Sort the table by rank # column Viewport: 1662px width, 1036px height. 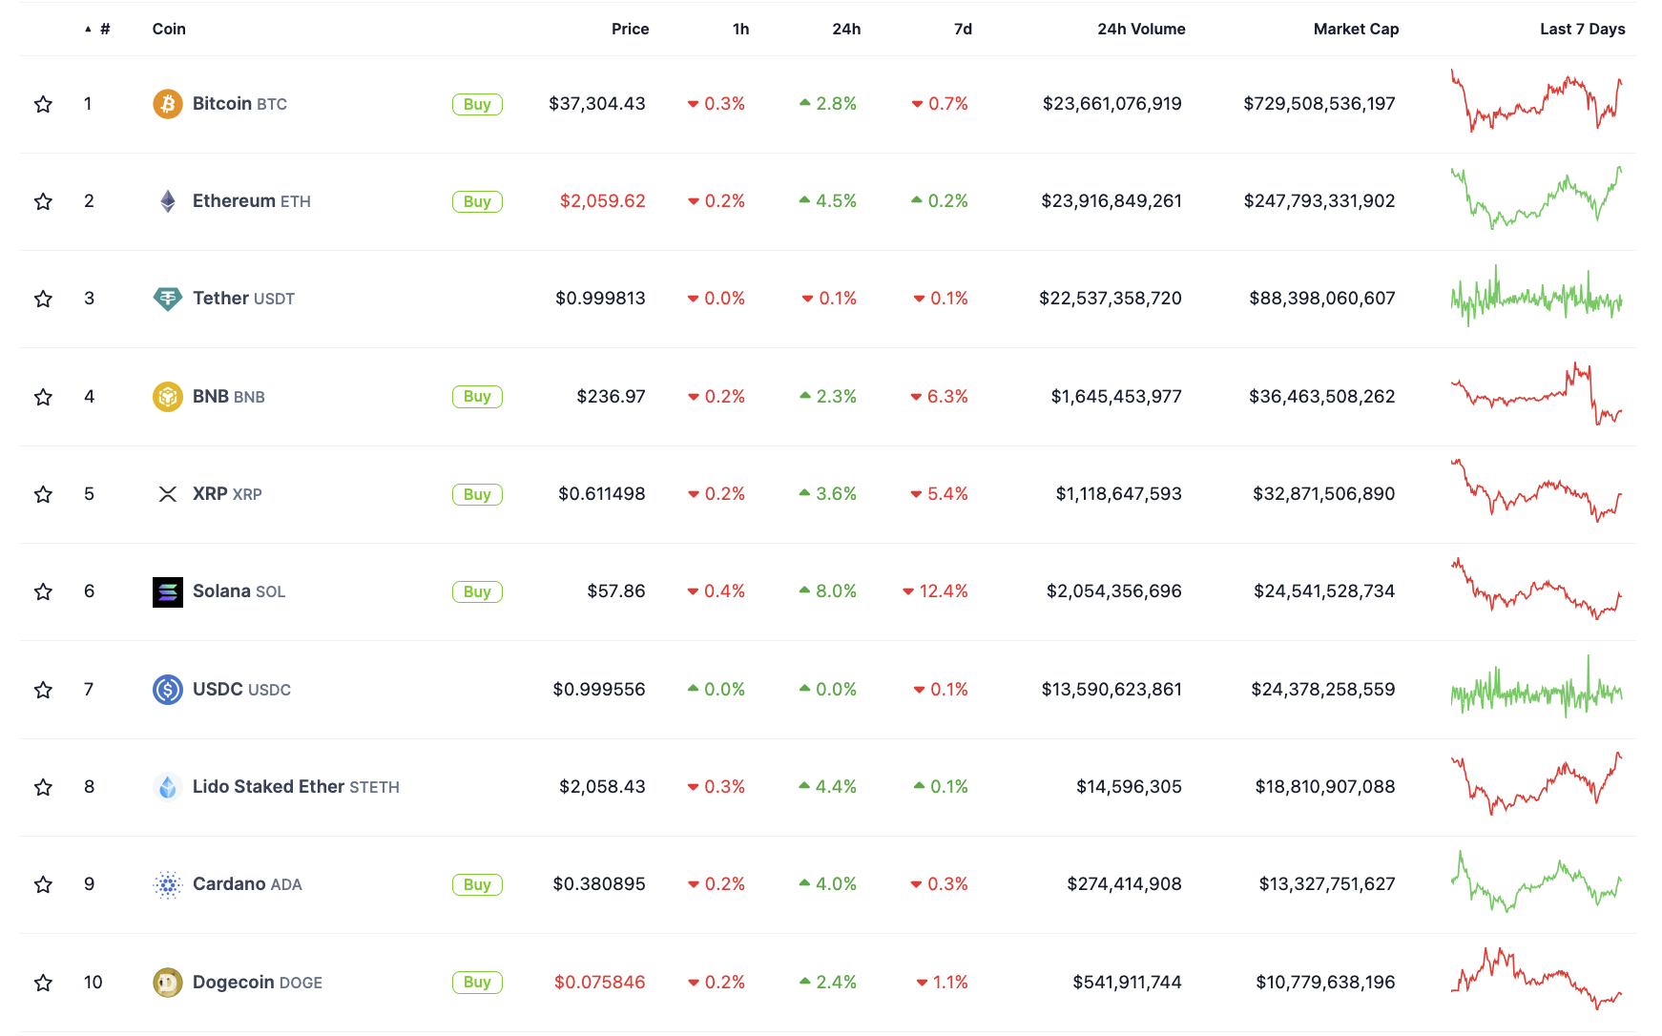(104, 29)
